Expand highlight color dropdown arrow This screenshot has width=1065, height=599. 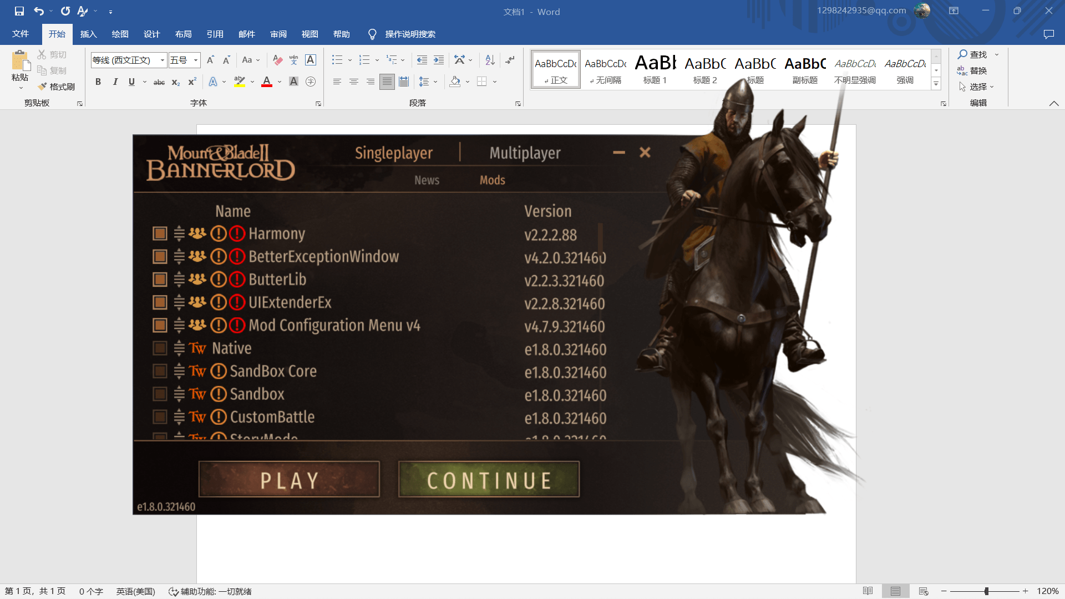[x=252, y=82]
